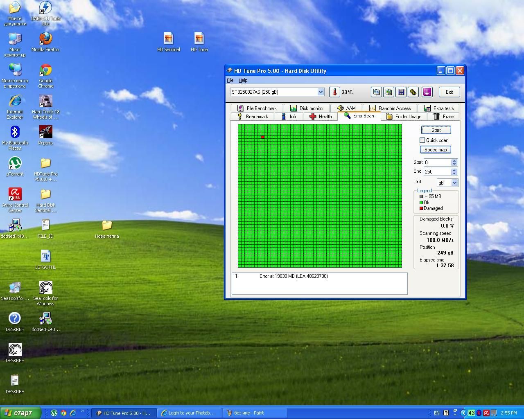This screenshot has height=419, width=524.
Task: Switch to the Health tab
Action: tap(321, 117)
